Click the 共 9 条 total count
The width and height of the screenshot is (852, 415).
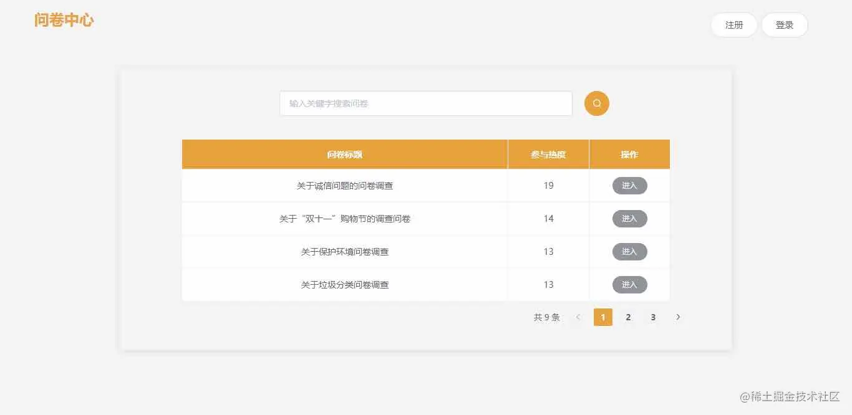pyautogui.click(x=547, y=317)
